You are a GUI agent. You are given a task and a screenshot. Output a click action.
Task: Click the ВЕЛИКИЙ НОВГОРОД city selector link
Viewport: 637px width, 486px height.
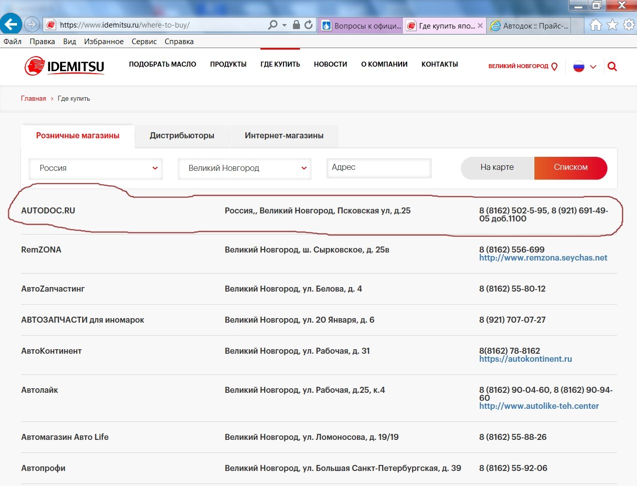pos(518,66)
